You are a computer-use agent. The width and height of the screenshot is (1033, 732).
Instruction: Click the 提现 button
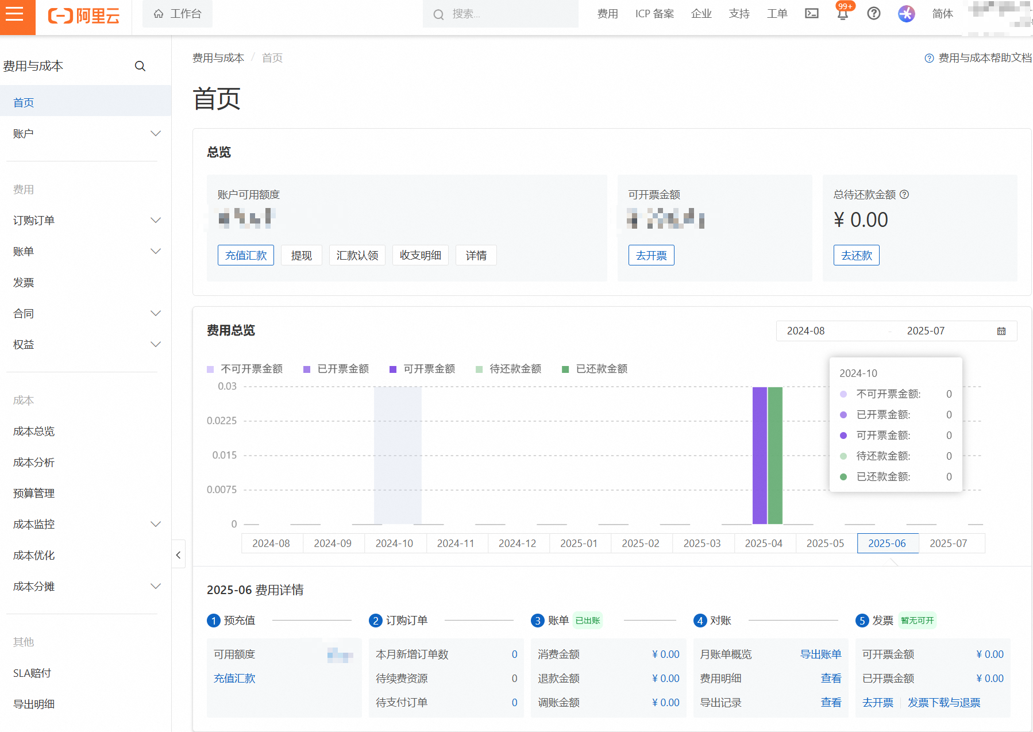tap(302, 255)
